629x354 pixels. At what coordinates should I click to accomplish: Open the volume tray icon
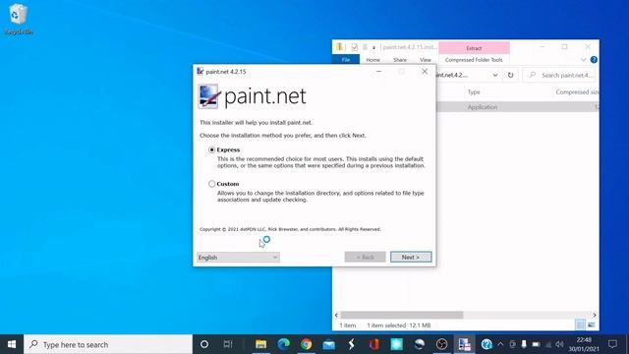pos(559,344)
